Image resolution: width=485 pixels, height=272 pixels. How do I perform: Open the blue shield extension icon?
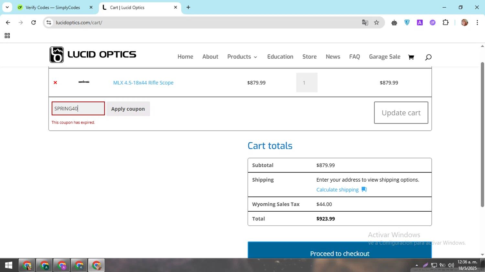(x=407, y=23)
